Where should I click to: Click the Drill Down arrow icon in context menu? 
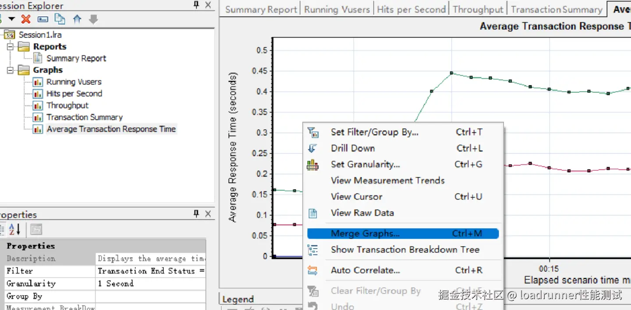(x=312, y=148)
